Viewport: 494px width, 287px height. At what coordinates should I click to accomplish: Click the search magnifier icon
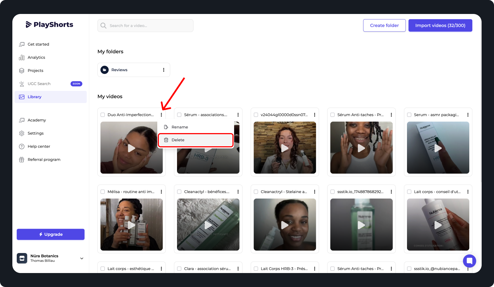[103, 25]
